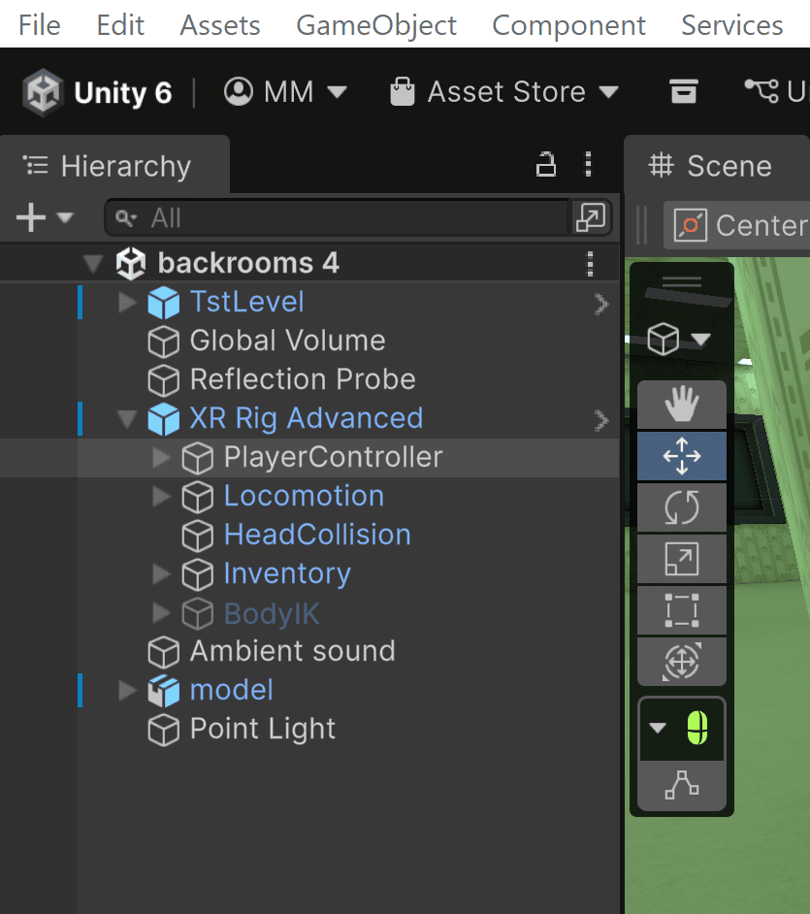Screen dimensions: 810x914
Task: Open the Assets menu
Action: 219,25
